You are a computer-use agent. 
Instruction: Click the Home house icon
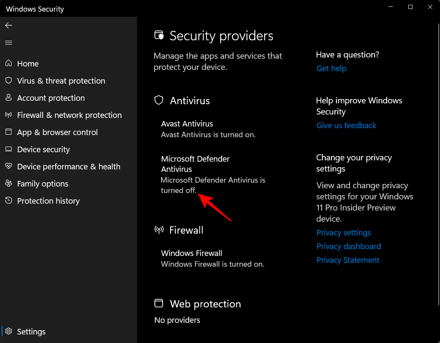pyautogui.click(x=9, y=63)
